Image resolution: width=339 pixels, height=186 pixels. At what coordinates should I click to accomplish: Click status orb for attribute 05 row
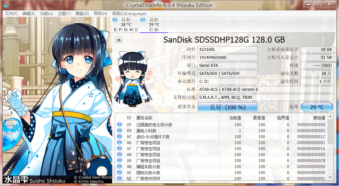coord(119,125)
